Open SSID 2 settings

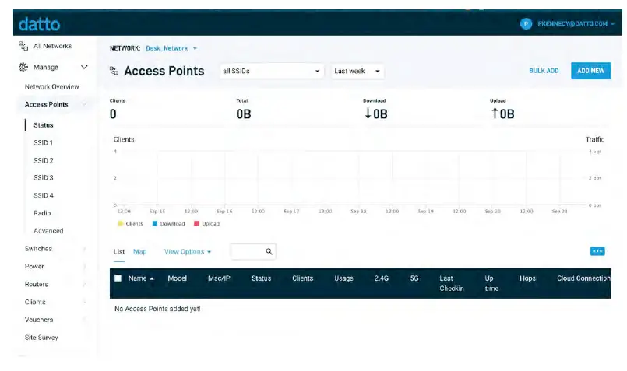pos(43,160)
